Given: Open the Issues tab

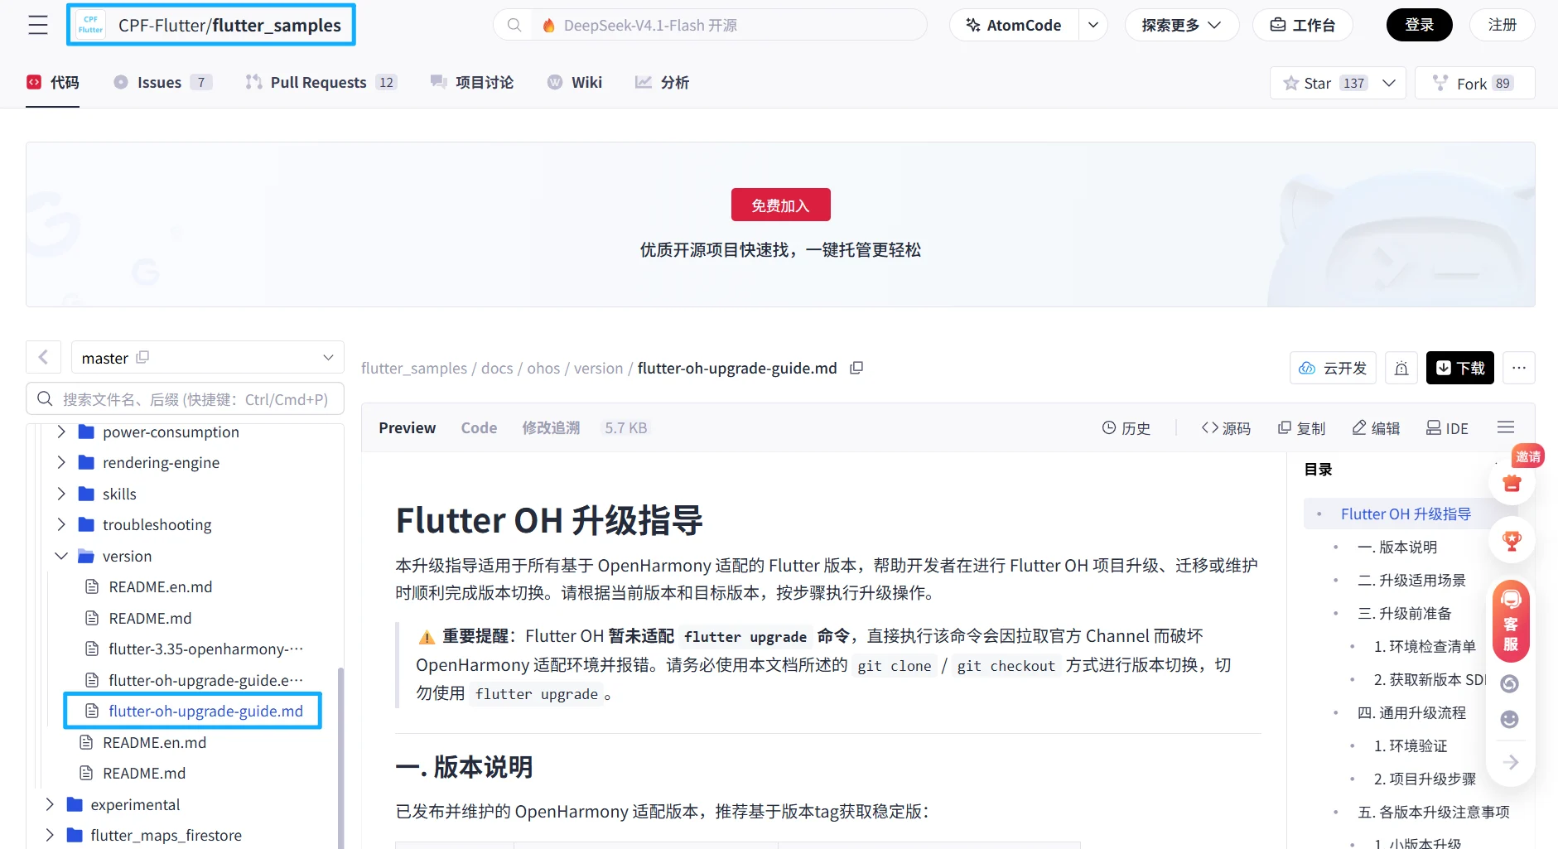Looking at the screenshot, I should point(162,82).
